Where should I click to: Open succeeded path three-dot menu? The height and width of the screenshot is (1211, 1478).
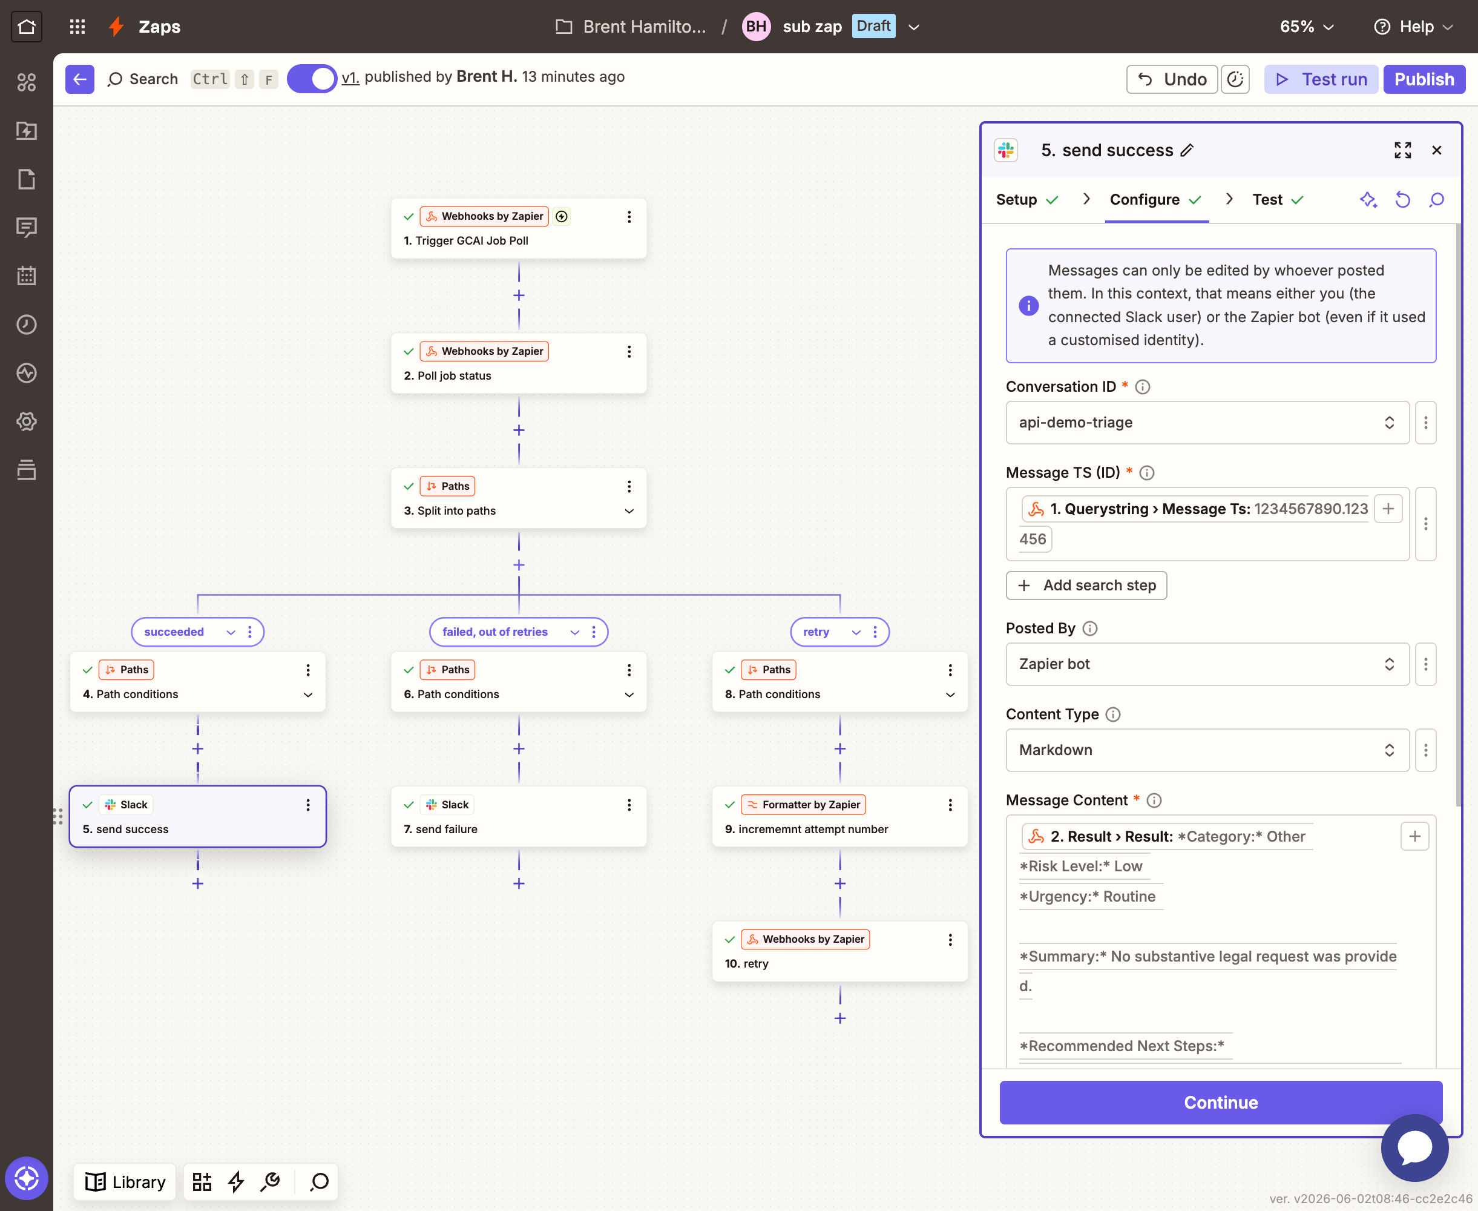pos(249,632)
